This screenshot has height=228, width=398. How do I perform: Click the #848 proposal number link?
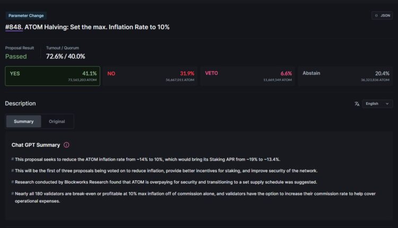point(13,27)
